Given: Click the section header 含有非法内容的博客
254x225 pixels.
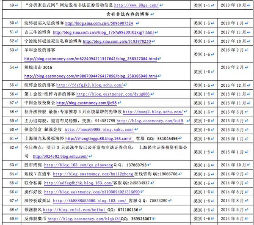Looking at the screenshot, I should point(127,14).
